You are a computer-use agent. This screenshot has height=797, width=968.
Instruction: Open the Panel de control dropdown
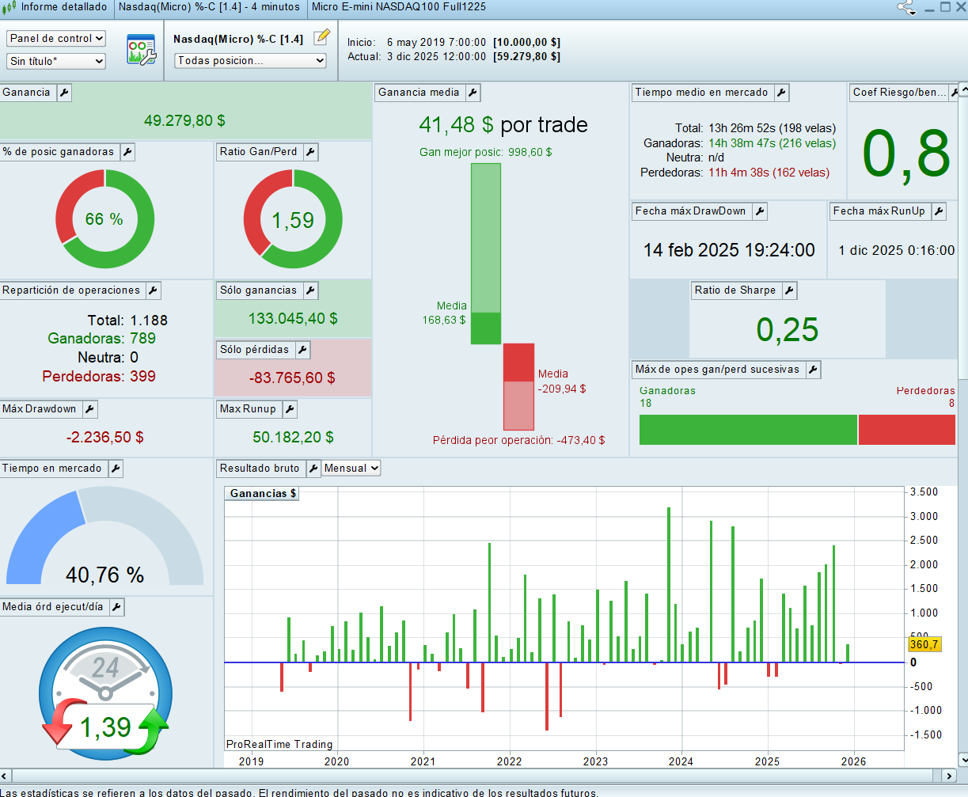click(x=56, y=39)
